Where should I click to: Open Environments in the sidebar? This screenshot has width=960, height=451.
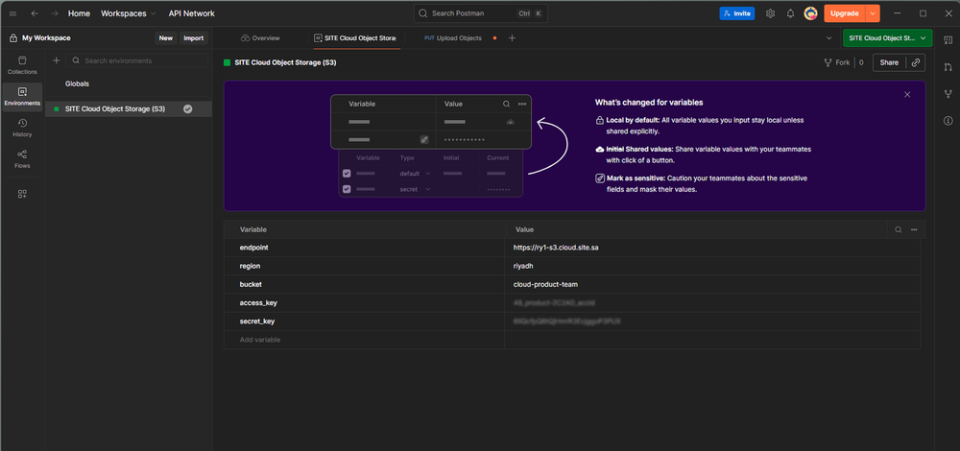[x=22, y=97]
